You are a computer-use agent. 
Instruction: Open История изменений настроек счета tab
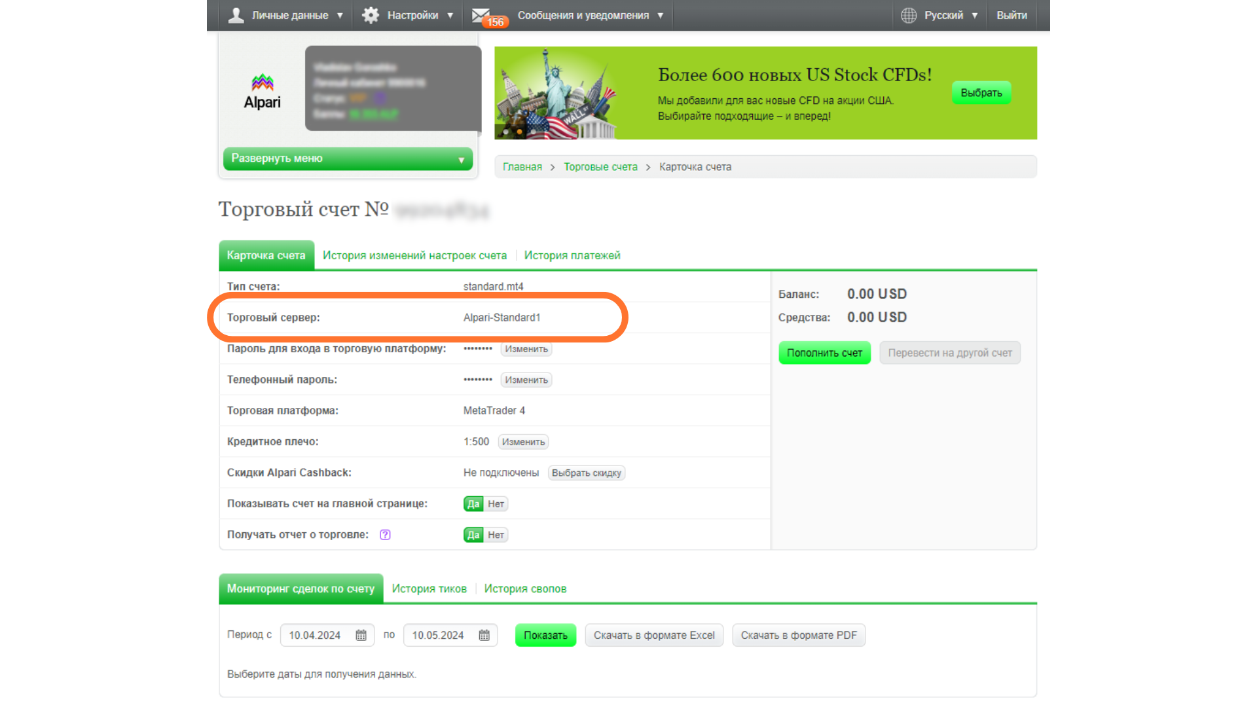(414, 255)
